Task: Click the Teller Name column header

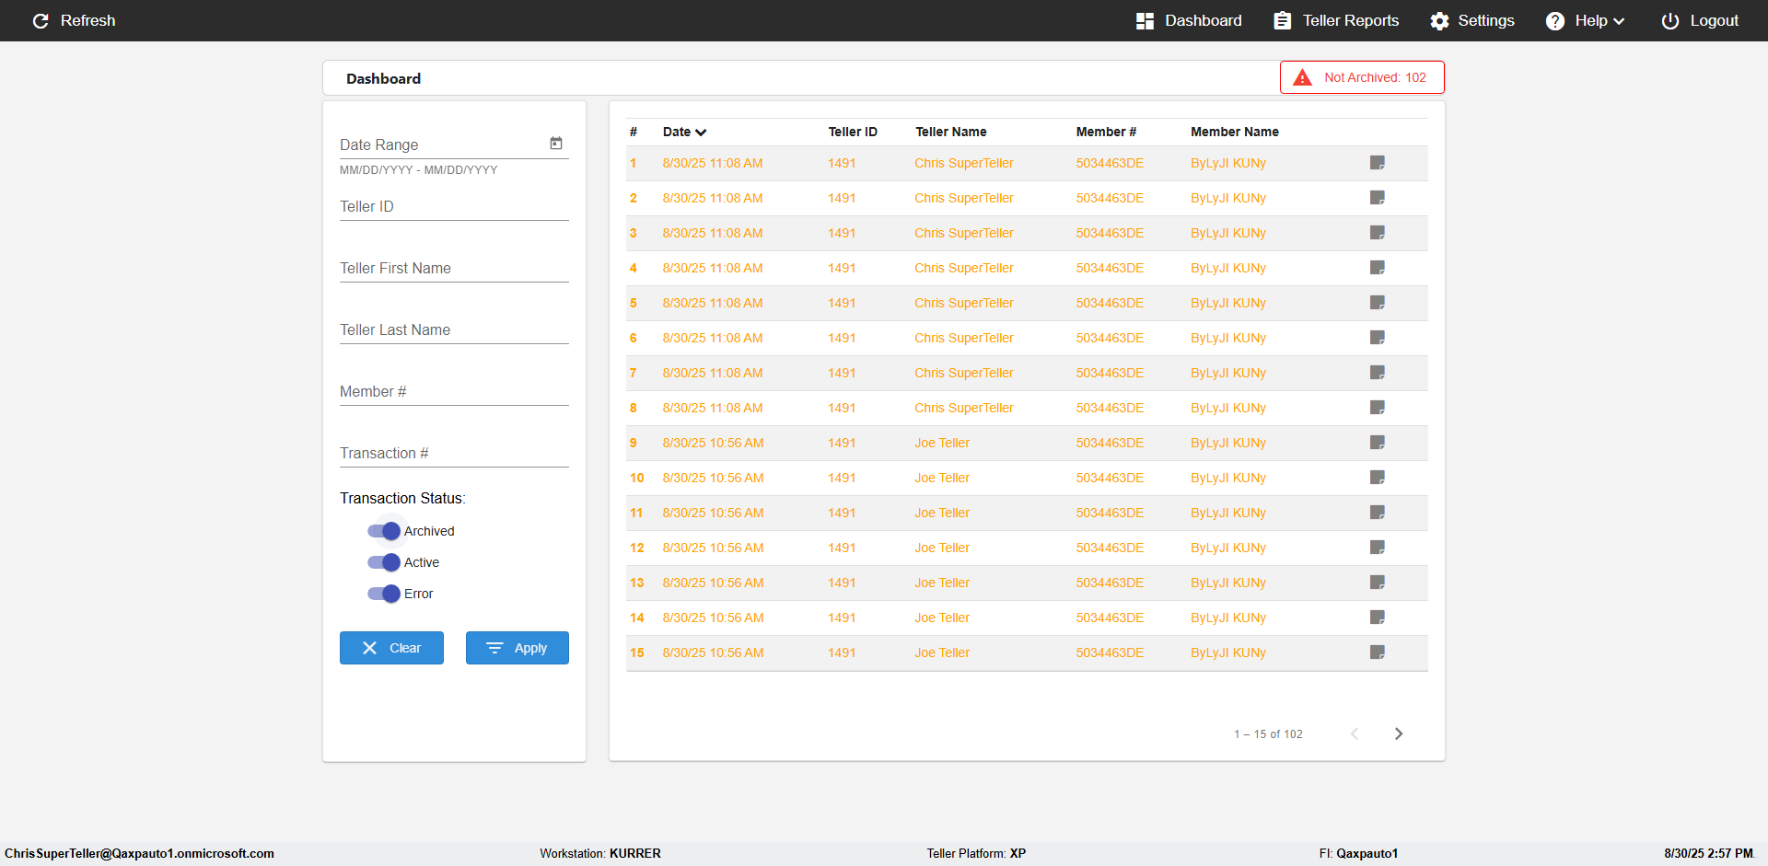Action: point(950,132)
